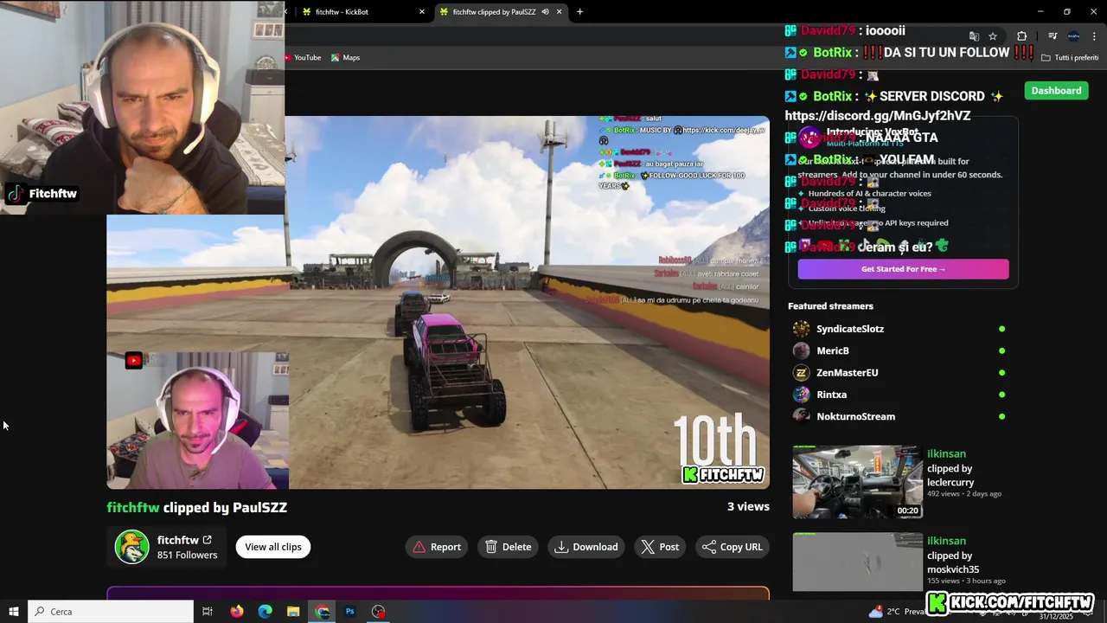Screen dimensions: 1107x623
Task: Copy the clip URL
Action: tap(733, 547)
